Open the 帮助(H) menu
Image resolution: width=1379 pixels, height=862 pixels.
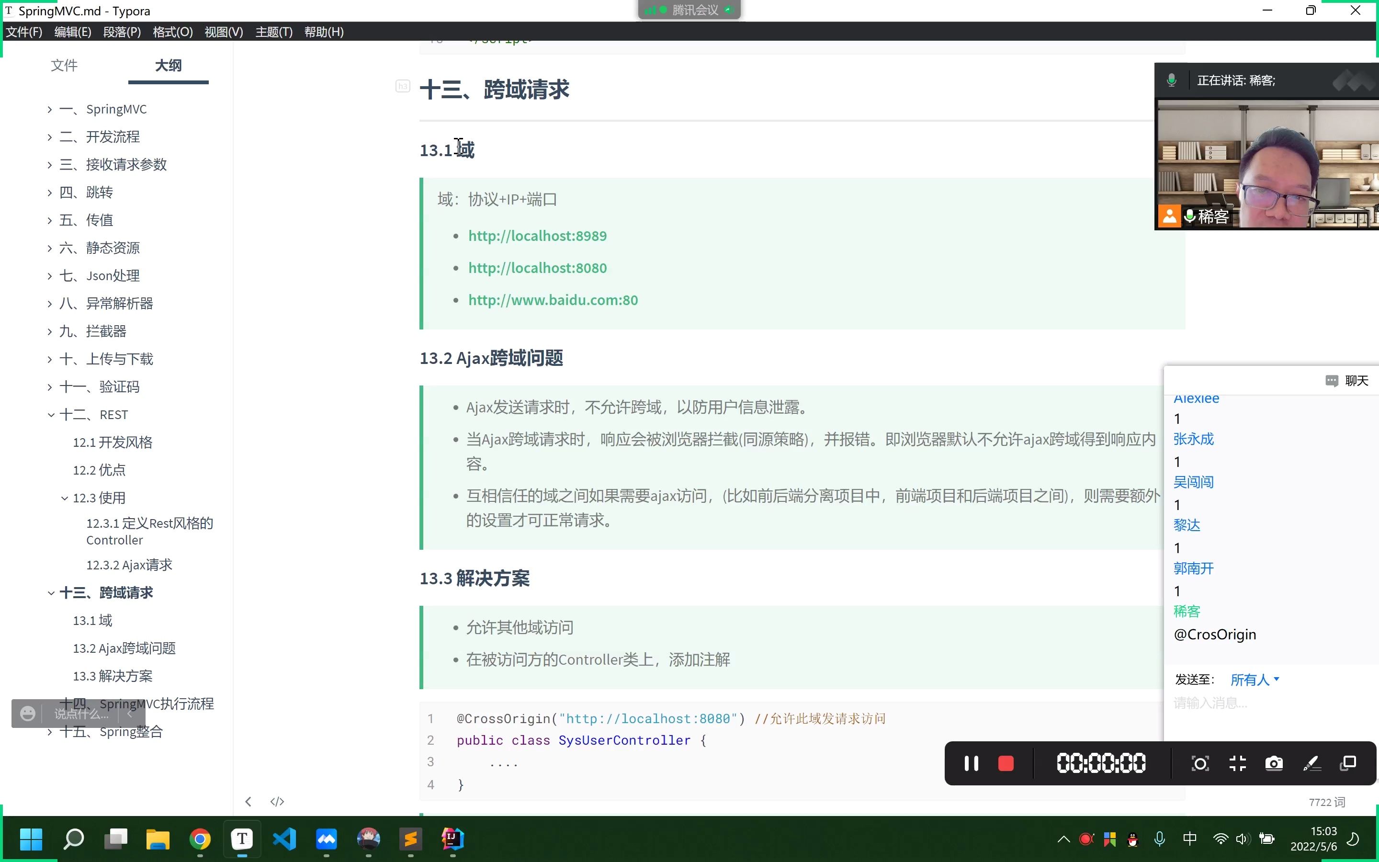click(324, 32)
